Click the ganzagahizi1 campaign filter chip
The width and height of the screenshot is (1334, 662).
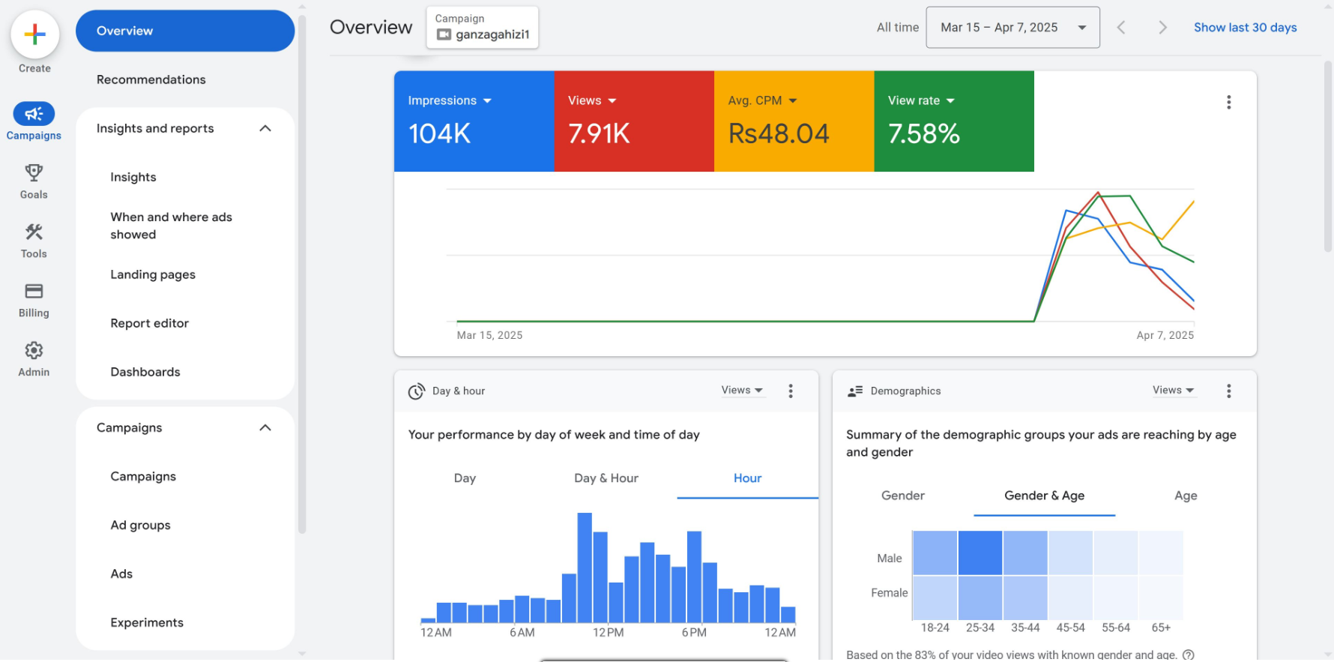pyautogui.click(x=483, y=28)
